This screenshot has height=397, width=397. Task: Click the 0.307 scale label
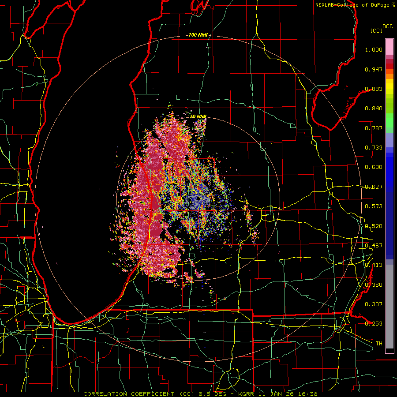pyautogui.click(x=374, y=304)
